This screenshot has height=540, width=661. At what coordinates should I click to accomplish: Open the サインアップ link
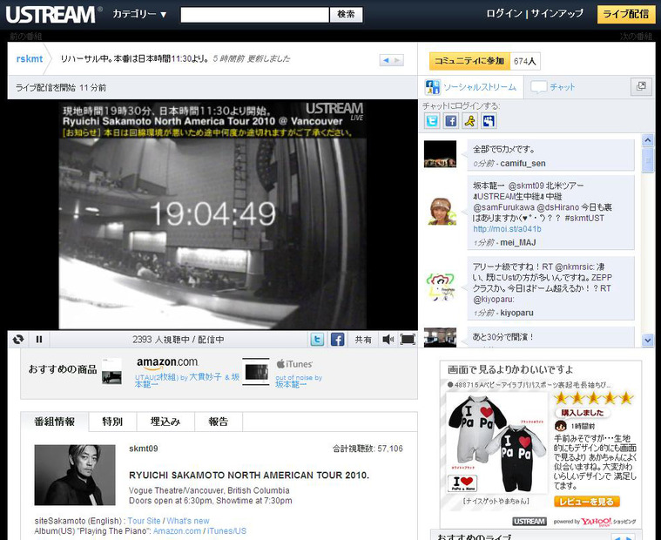tap(556, 13)
